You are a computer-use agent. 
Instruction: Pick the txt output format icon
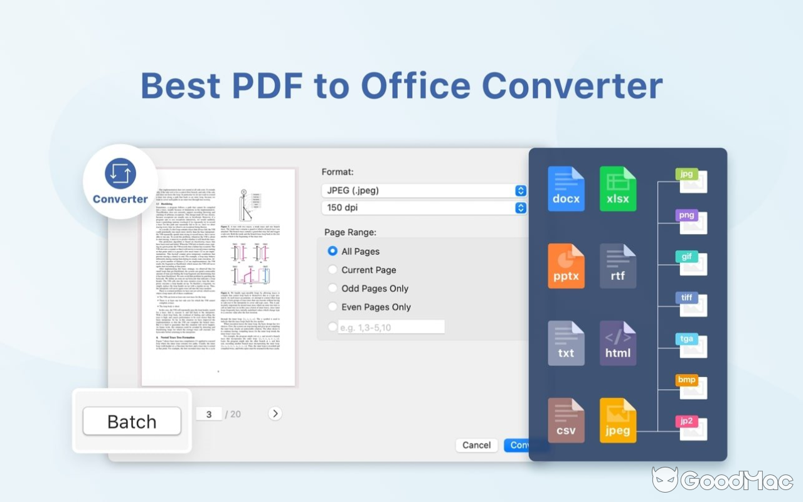[x=566, y=343]
